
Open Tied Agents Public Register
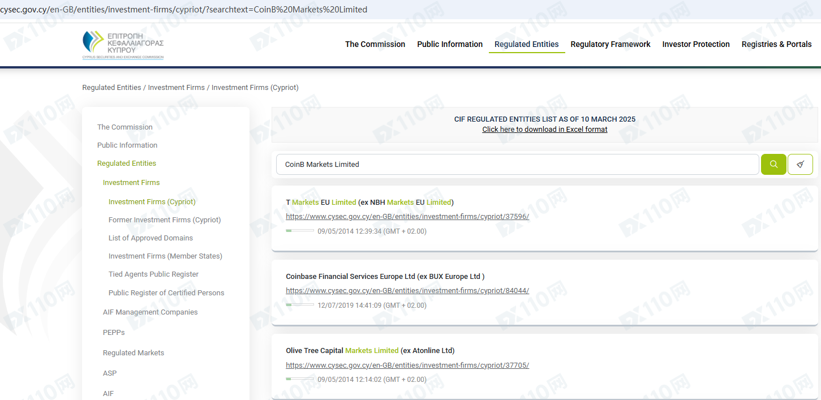(x=153, y=274)
